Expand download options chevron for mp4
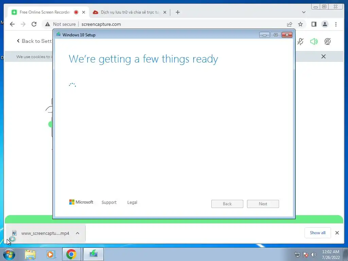This screenshot has width=348, height=261. tap(77, 233)
